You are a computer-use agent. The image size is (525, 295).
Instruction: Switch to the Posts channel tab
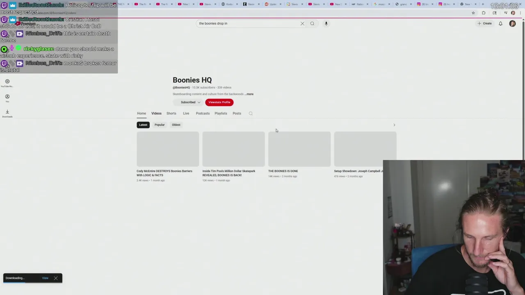(237, 113)
